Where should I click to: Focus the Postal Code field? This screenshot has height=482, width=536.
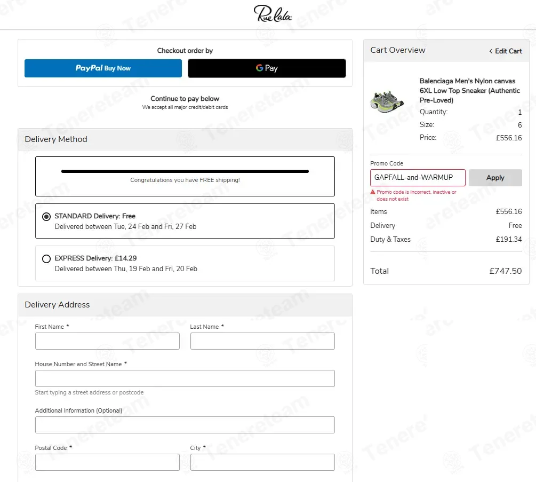pyautogui.click(x=107, y=462)
